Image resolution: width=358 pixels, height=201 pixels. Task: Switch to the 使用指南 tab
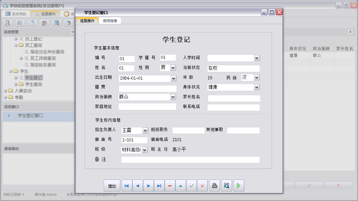coord(111,20)
